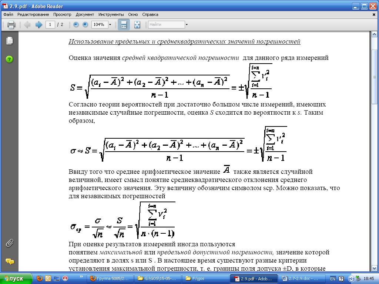
Task: Show desktop quick launch icon
Action: click(57, 278)
